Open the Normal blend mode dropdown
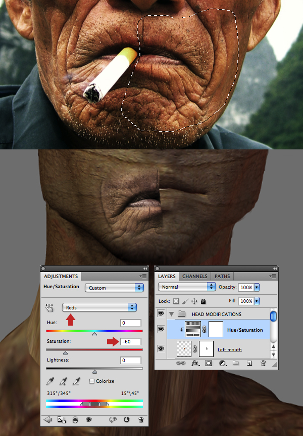Viewport: 303px width, 436px height. click(187, 287)
